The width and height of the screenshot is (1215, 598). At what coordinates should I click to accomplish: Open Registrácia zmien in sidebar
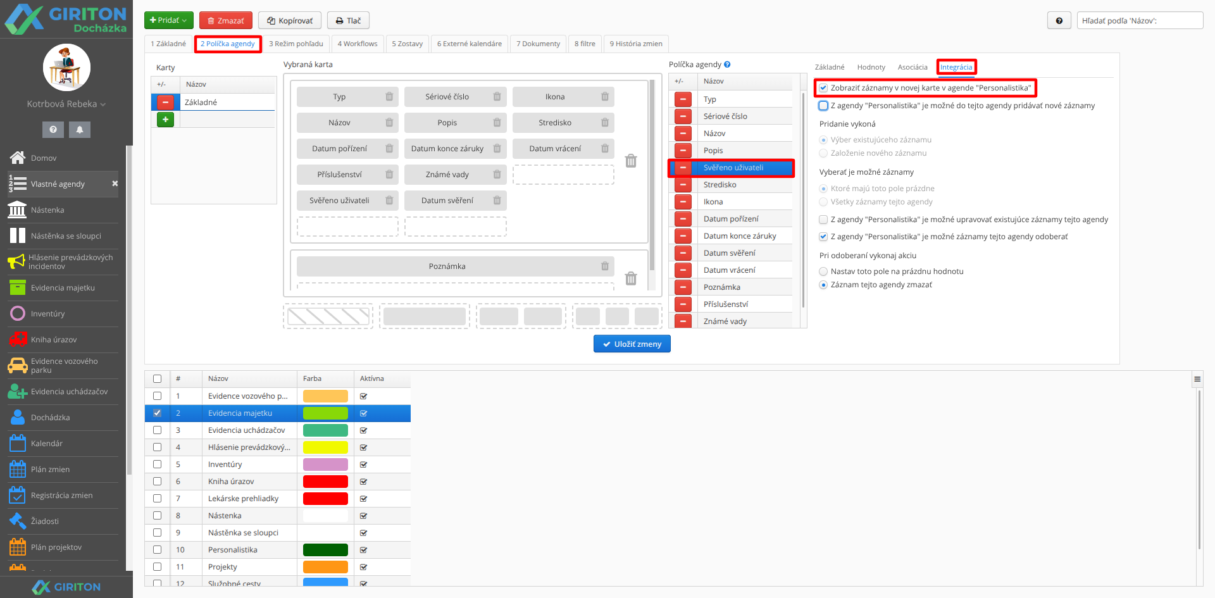pos(63,495)
